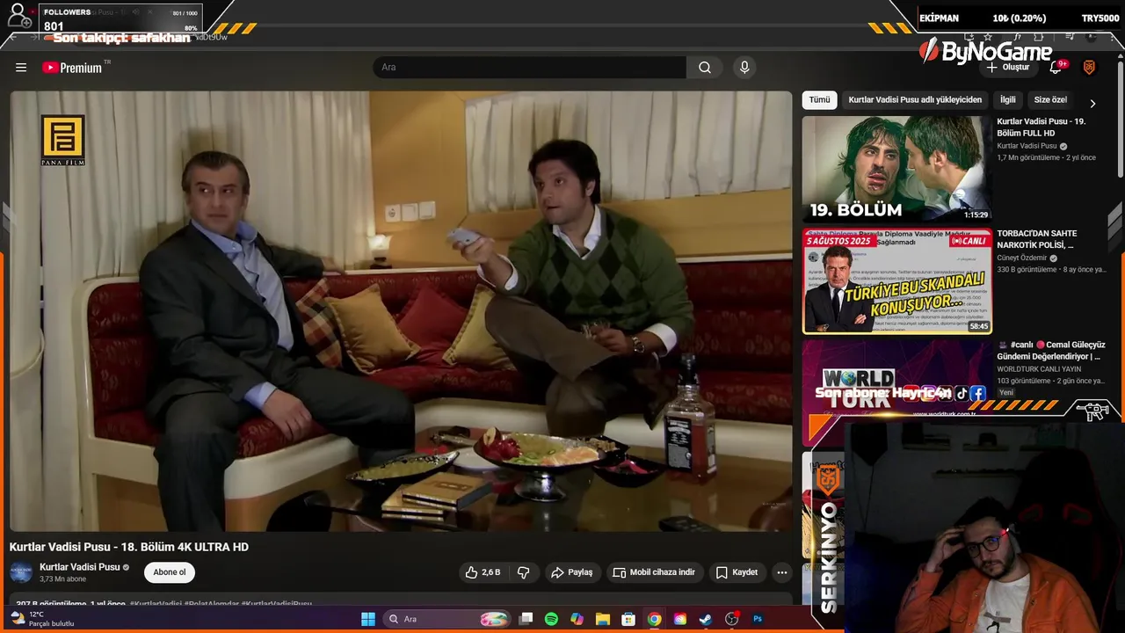Select the İlgili filter chip
1125x633 pixels.
(1007, 100)
